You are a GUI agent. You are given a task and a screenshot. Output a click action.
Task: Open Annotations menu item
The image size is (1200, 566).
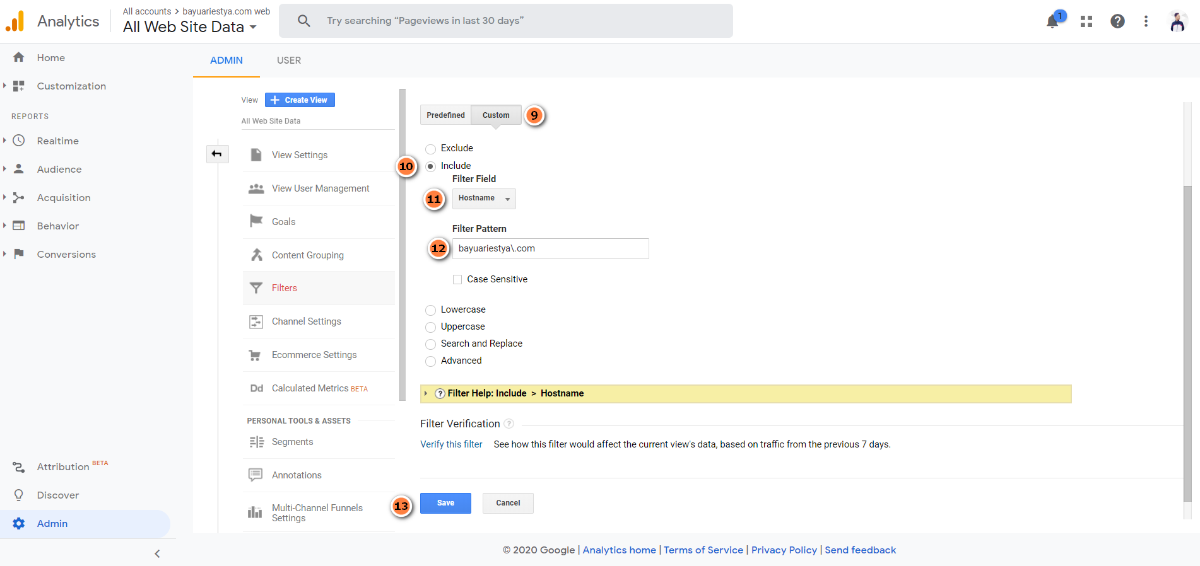(x=319, y=475)
